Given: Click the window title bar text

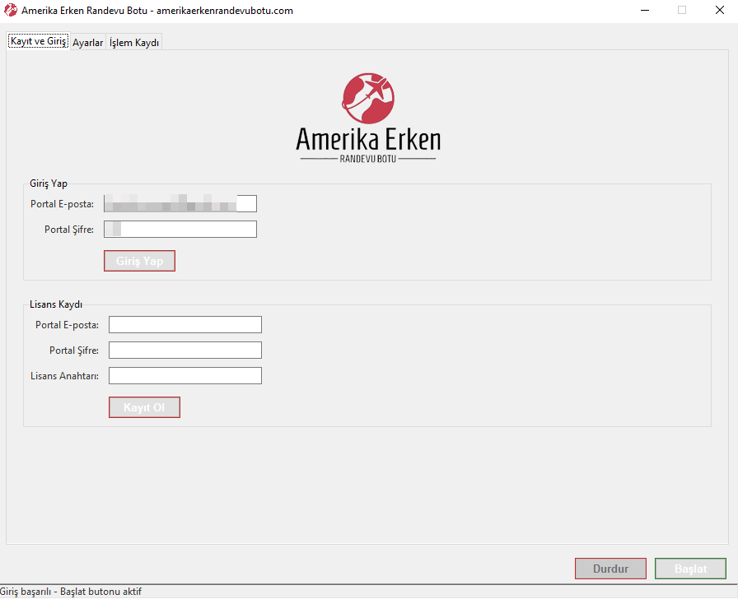Looking at the screenshot, I should point(156,11).
